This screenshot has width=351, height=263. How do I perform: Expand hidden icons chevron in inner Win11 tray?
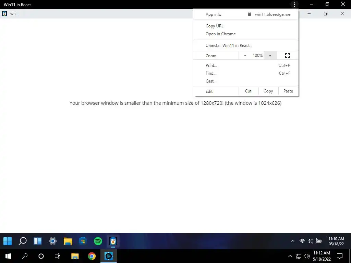(x=293, y=241)
